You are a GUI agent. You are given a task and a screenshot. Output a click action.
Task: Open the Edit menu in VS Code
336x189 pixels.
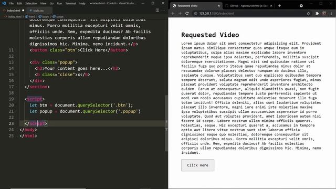click(19, 4)
